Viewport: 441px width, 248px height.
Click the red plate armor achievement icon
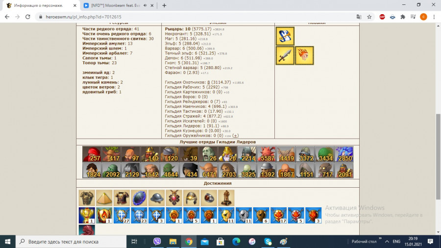click(x=122, y=198)
